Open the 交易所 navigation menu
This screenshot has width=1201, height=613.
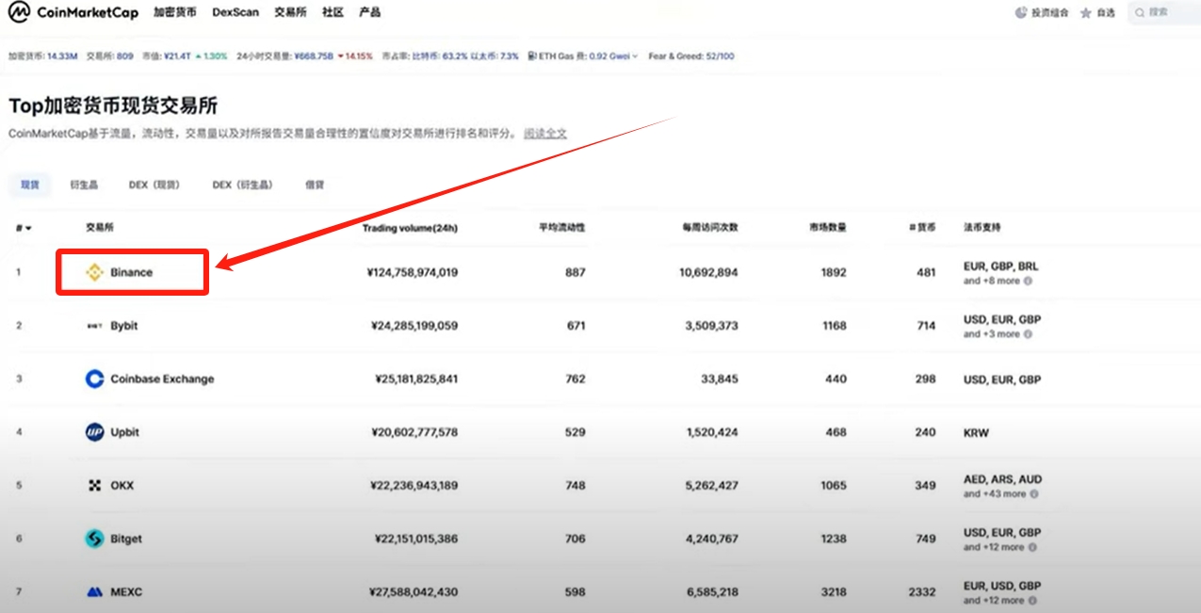[290, 12]
